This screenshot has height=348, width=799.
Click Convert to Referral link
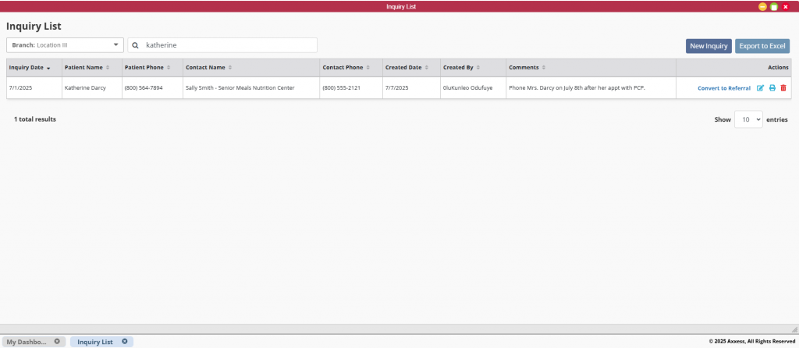[x=723, y=88]
